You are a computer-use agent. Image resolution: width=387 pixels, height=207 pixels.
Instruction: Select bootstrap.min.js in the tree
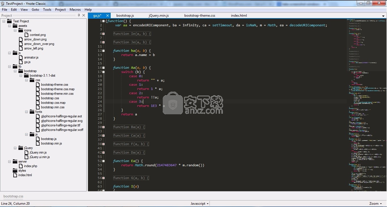click(x=52, y=143)
